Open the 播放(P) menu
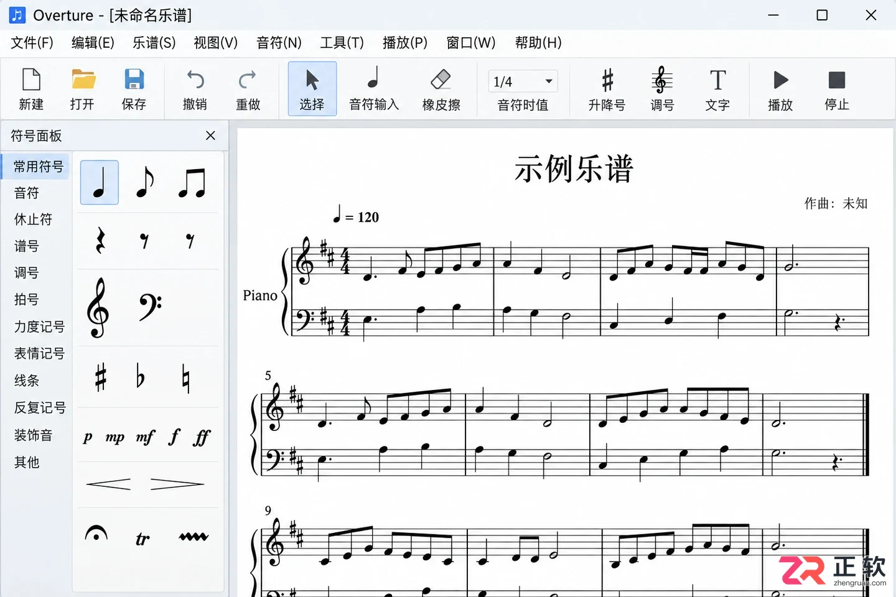The width and height of the screenshot is (896, 597). [405, 42]
